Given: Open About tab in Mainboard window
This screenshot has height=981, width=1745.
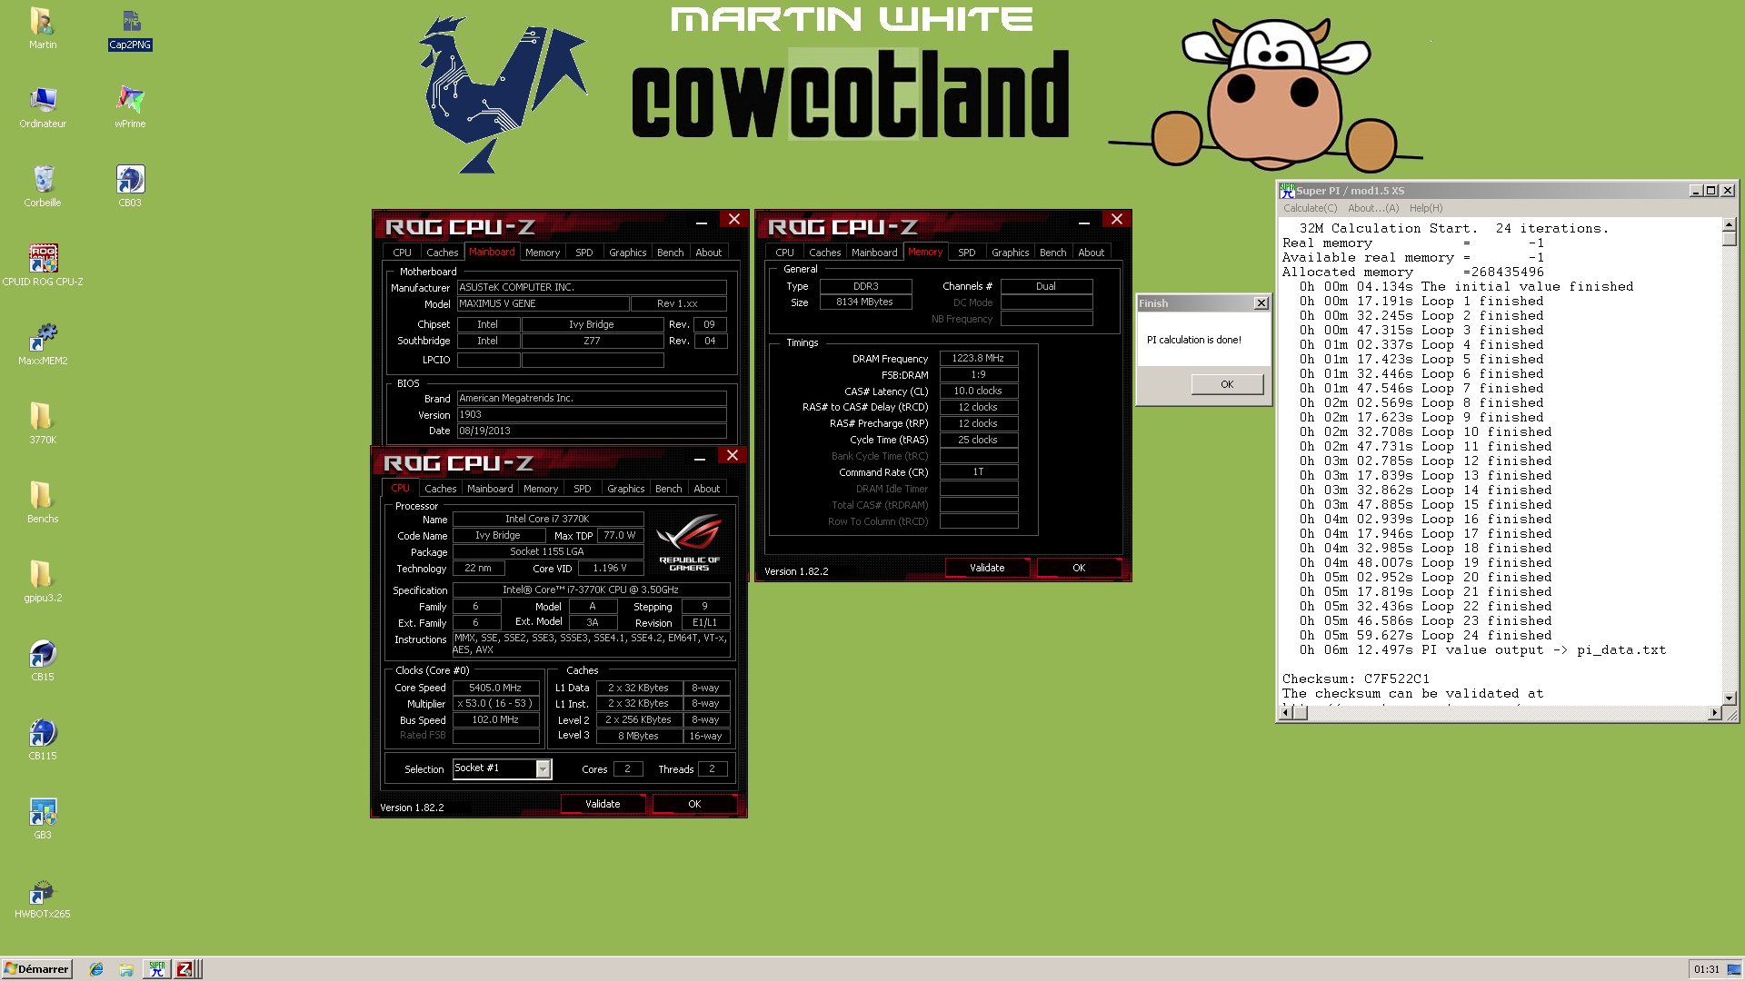Looking at the screenshot, I should [709, 253].
